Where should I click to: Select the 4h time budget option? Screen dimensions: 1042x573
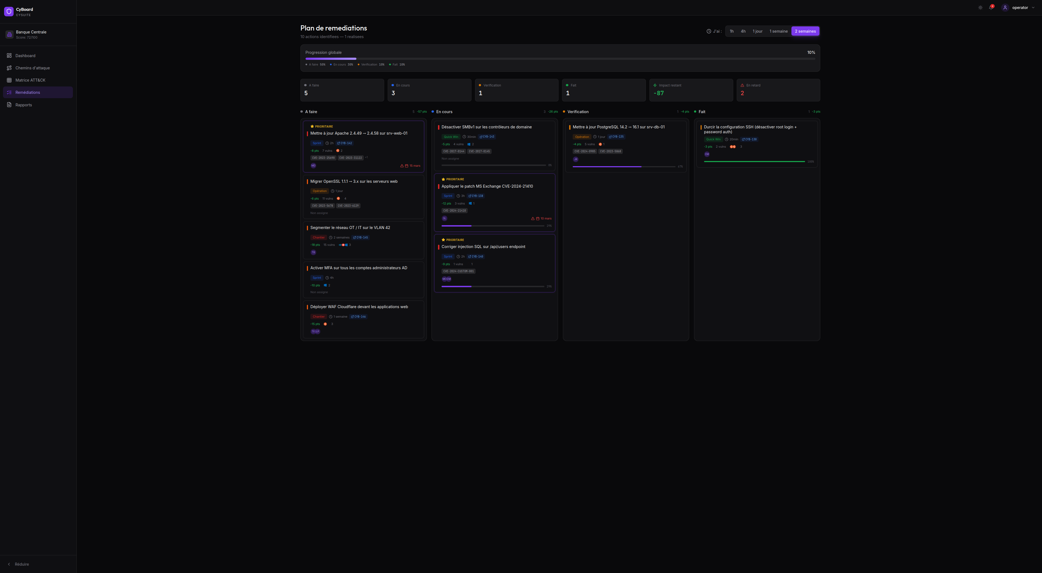743,31
